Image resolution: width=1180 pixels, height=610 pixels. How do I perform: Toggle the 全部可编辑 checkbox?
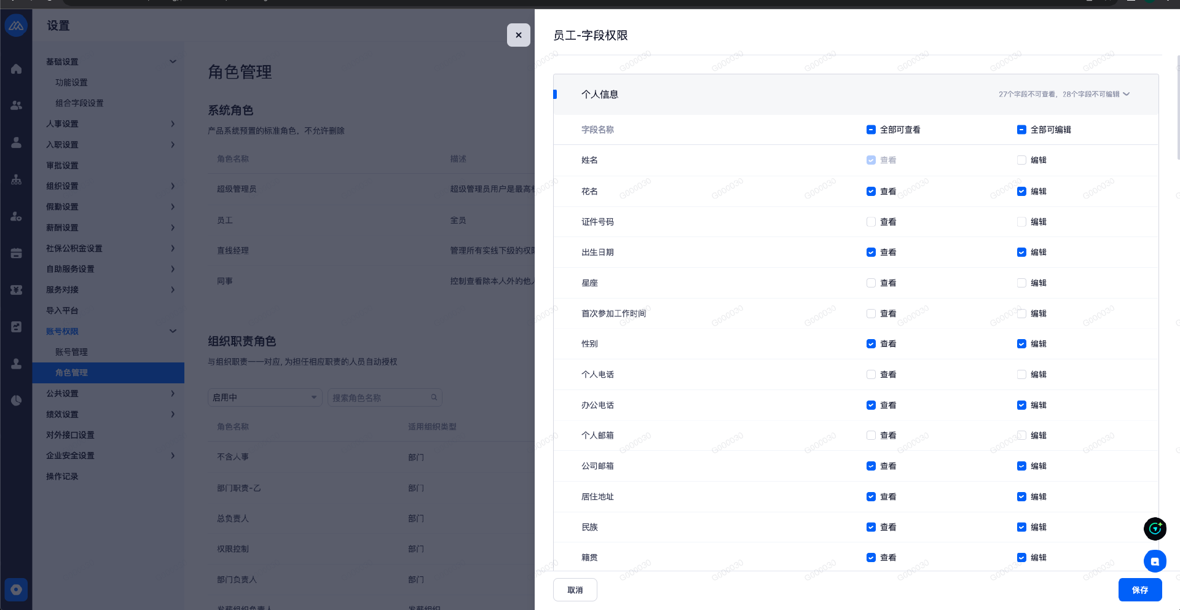coord(1021,130)
